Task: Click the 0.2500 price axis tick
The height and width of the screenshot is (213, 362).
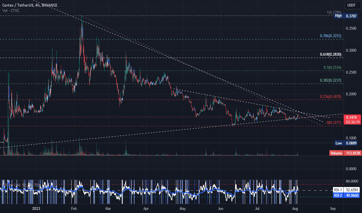Action: click(351, 72)
